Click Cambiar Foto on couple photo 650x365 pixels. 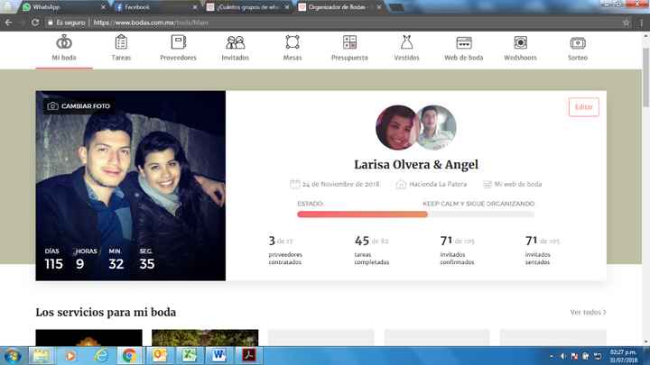tap(79, 106)
